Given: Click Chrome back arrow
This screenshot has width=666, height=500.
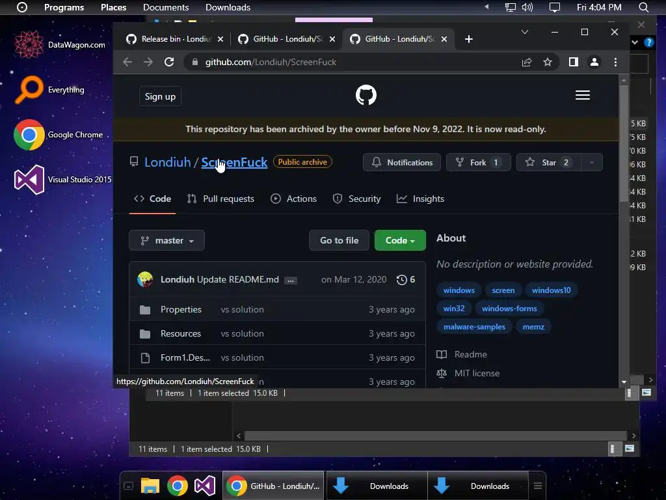Looking at the screenshot, I should 127,62.
